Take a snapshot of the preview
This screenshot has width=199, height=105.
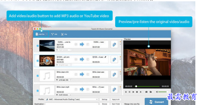pyautogui.click(x=146, y=92)
